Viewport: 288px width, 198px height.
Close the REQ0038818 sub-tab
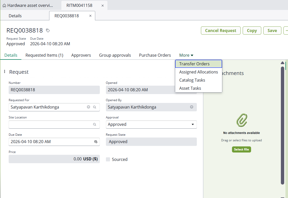90,16
